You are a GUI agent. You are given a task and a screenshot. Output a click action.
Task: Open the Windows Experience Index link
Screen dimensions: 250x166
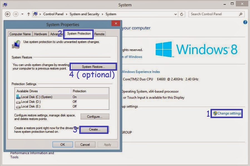[141, 71]
